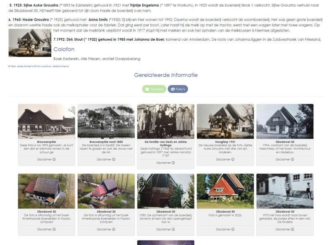Open the Hoogterp 1931 photo thumbnail
Screen dimensions: 336x245
[x=225, y=121]
